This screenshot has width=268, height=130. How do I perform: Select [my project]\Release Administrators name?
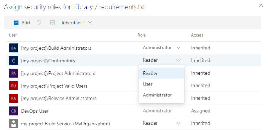[x=59, y=99]
